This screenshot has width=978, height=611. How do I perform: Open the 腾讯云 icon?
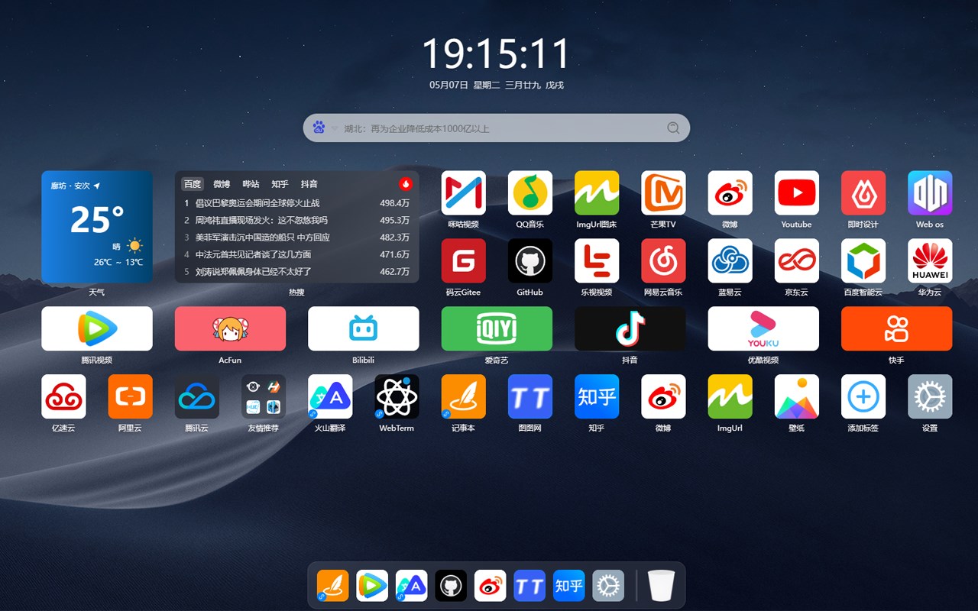196,396
